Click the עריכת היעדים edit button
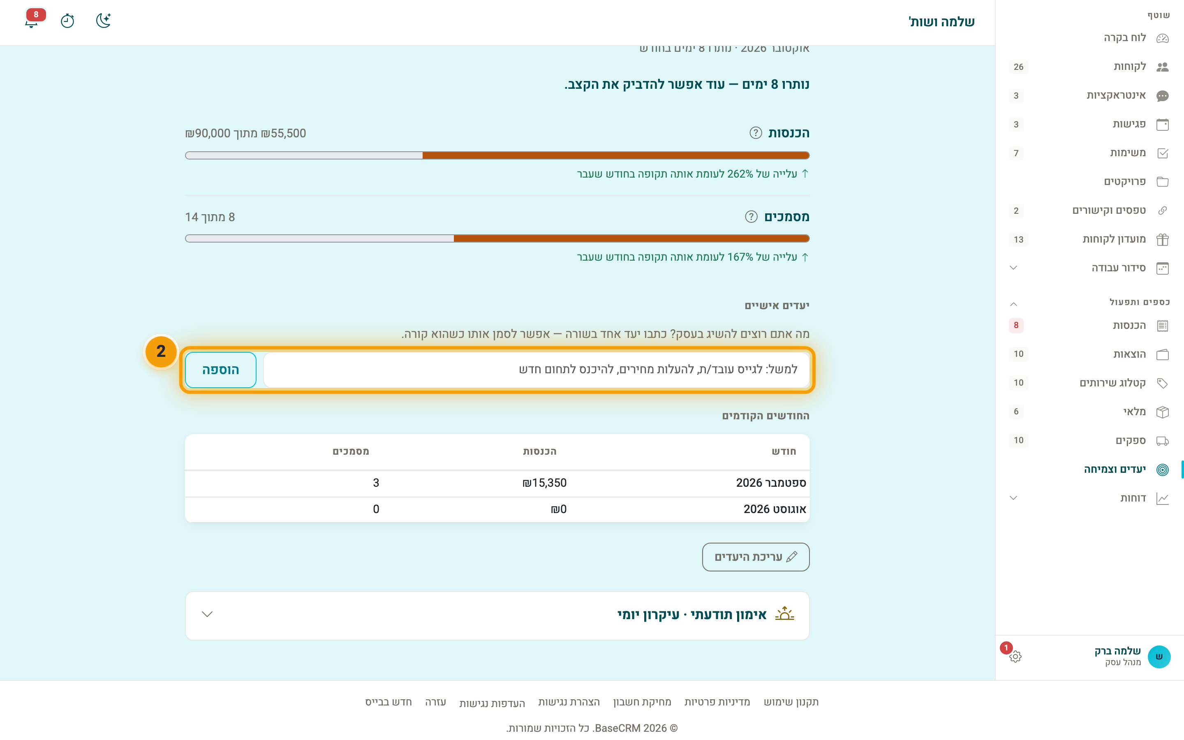The image size is (1184, 740). pos(755,557)
